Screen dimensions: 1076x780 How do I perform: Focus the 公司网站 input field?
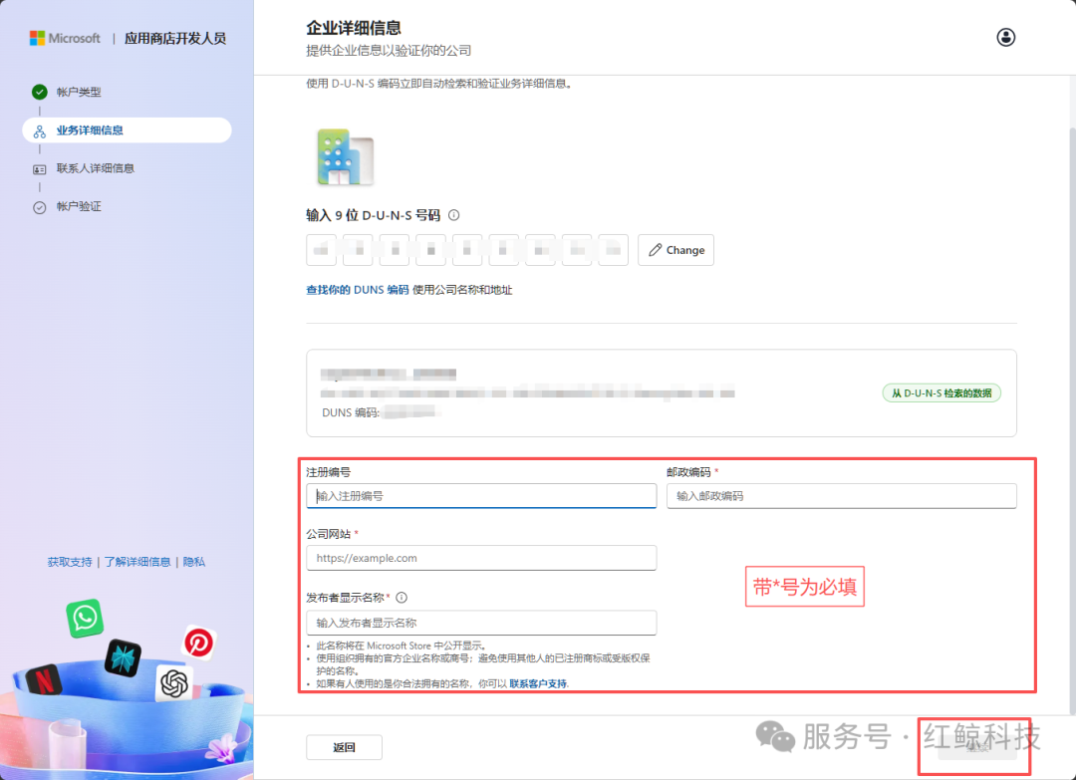coord(481,558)
